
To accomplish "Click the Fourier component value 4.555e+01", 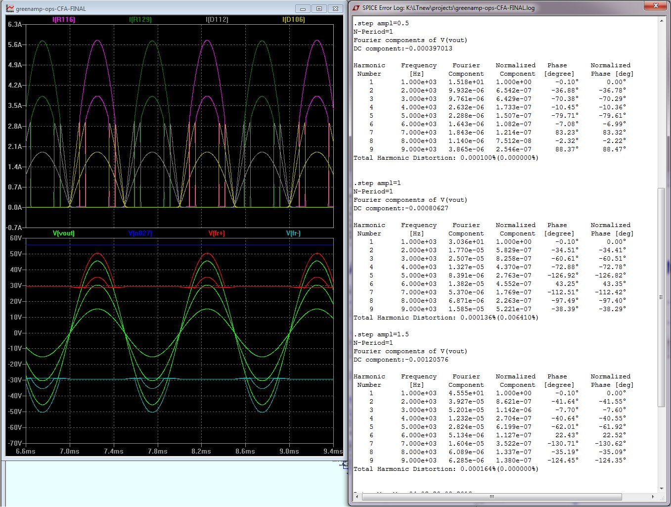I will [x=466, y=393].
